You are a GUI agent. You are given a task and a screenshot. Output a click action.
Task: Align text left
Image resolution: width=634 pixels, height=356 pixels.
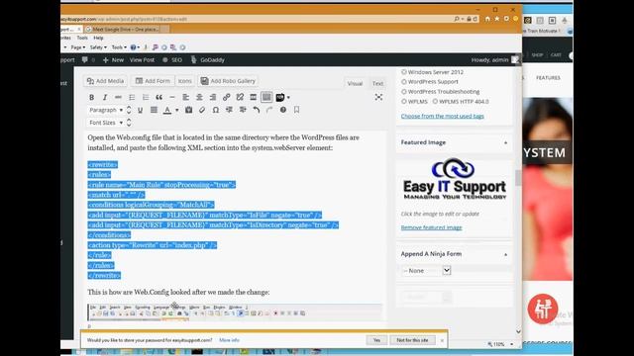(x=185, y=97)
